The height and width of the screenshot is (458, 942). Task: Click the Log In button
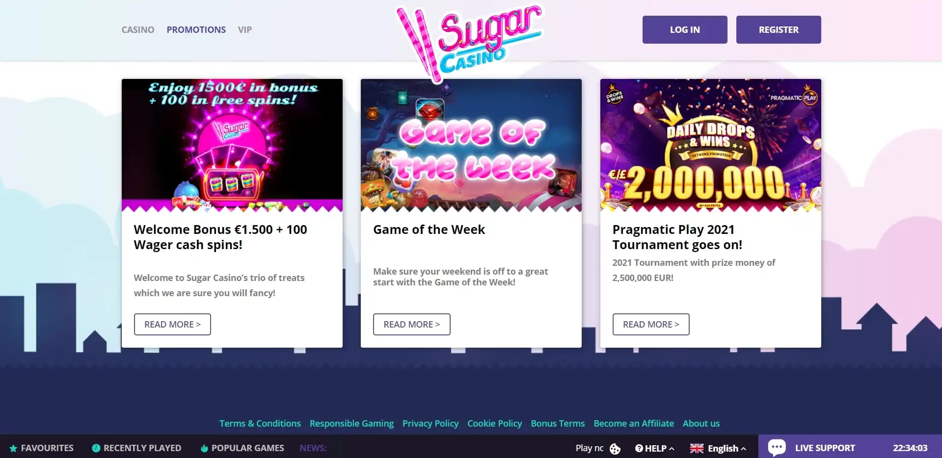tap(685, 29)
